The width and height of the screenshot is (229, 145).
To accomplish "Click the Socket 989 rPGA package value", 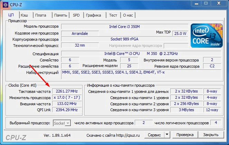I will [x=125, y=39].
